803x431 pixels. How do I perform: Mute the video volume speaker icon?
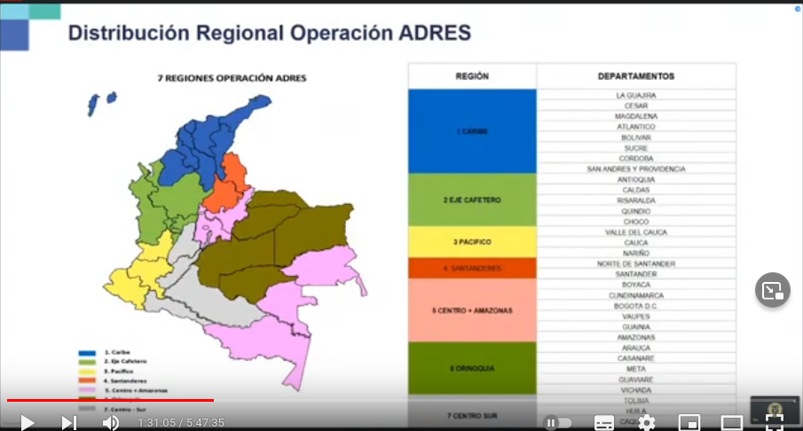click(x=111, y=423)
